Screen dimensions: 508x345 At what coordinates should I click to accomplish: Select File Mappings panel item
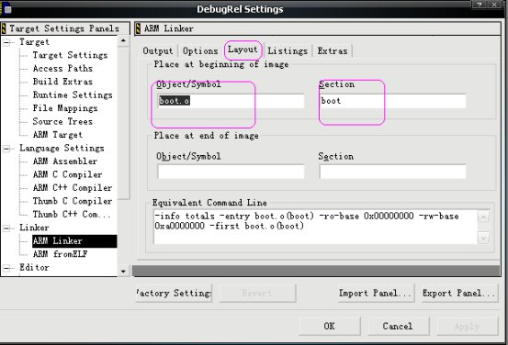pos(65,108)
